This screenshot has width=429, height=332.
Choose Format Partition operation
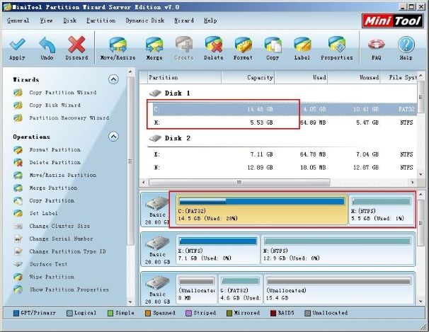click(55, 150)
